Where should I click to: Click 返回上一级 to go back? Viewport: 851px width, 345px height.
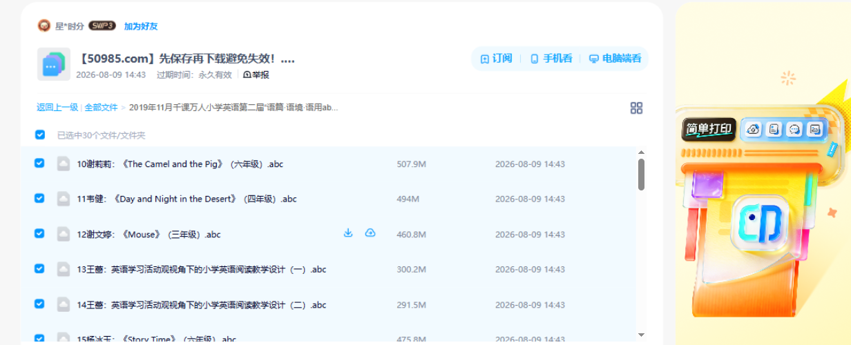click(57, 108)
